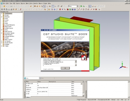Select Field Monitors in Navigation Tree
The image size is (130, 101).
pyautogui.click(x=9, y=35)
